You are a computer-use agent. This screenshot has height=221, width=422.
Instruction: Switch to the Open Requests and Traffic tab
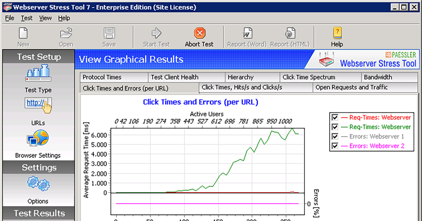(366, 88)
